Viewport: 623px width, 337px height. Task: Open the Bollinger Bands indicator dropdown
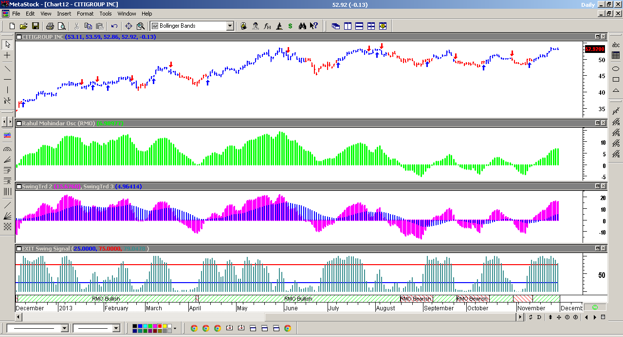230,26
